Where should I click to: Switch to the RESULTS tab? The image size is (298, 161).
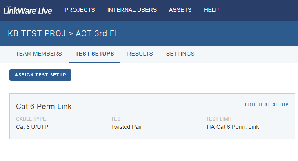(x=140, y=54)
